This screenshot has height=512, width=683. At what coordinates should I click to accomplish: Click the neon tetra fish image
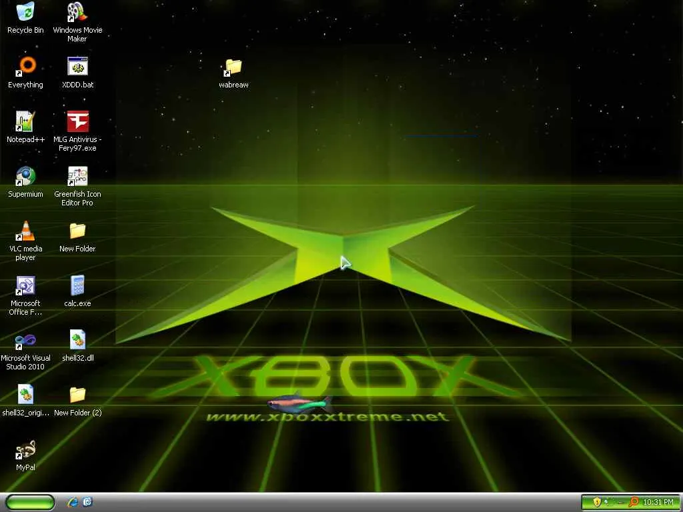click(x=300, y=403)
